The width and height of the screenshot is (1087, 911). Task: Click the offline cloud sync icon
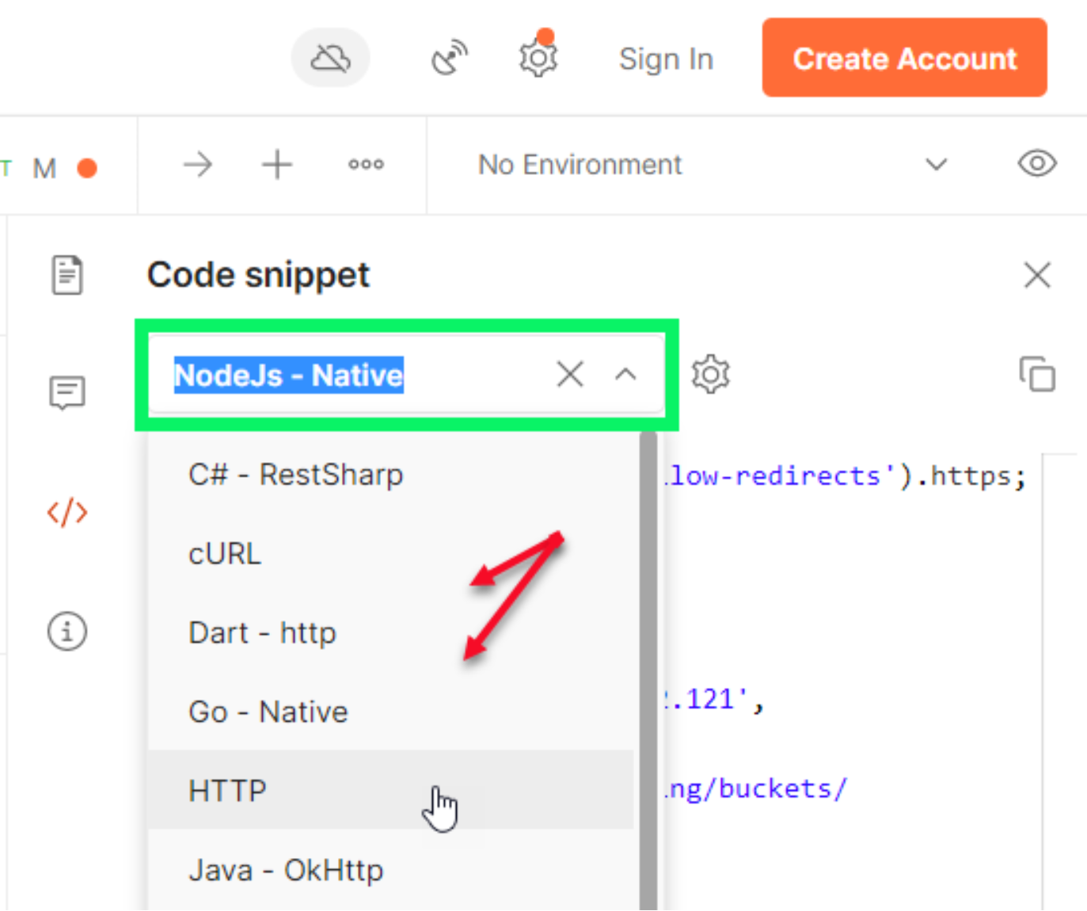coord(331,58)
